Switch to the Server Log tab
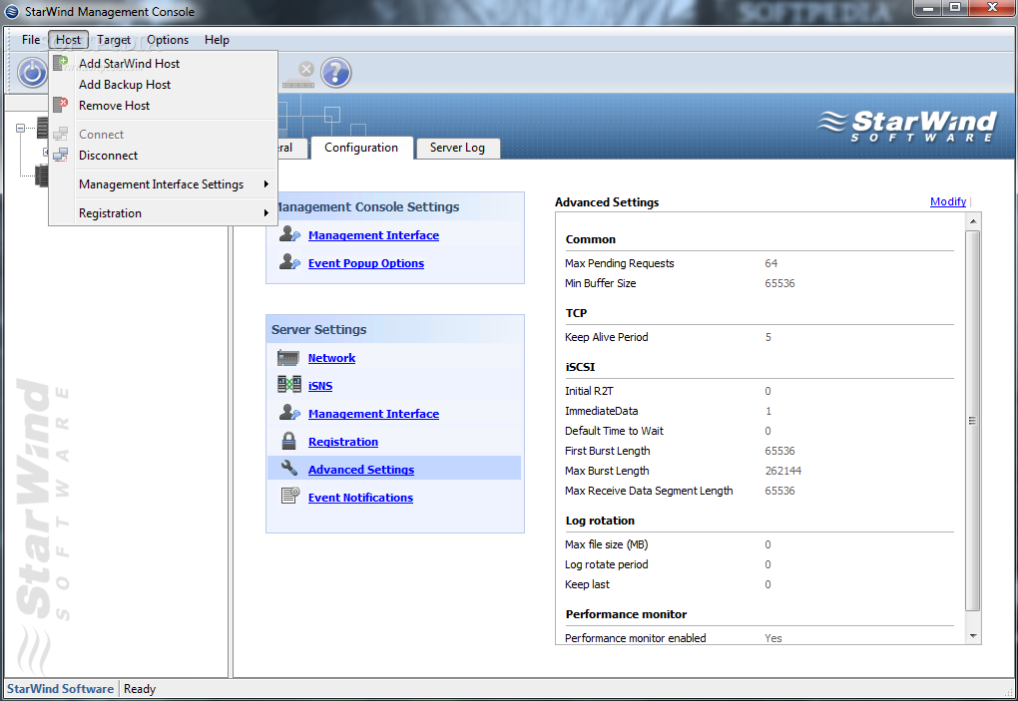1018x701 pixels. click(457, 148)
